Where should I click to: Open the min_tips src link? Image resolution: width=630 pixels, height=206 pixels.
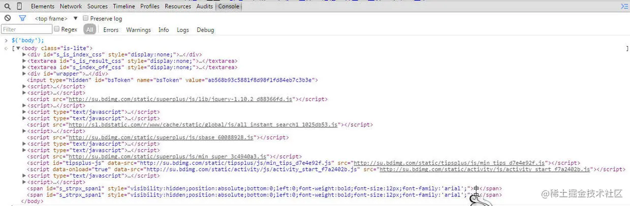pos(449,163)
